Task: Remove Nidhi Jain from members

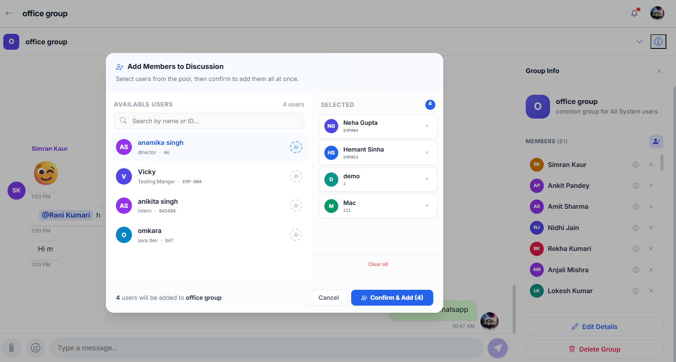Action: [x=651, y=228]
